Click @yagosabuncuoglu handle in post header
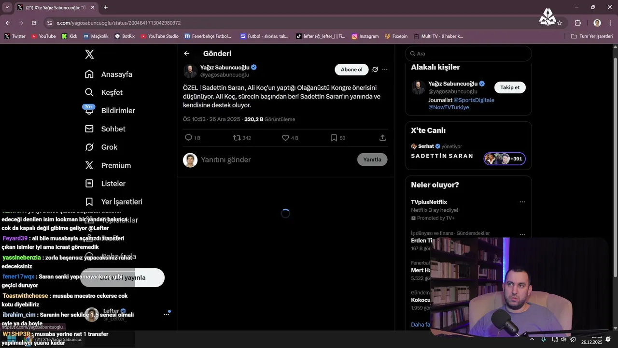618x348 pixels. (225, 75)
